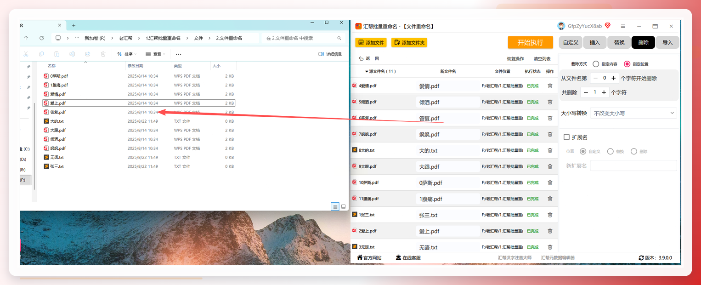
Task: Click the red VIP diamond icon
Action: [608, 26]
